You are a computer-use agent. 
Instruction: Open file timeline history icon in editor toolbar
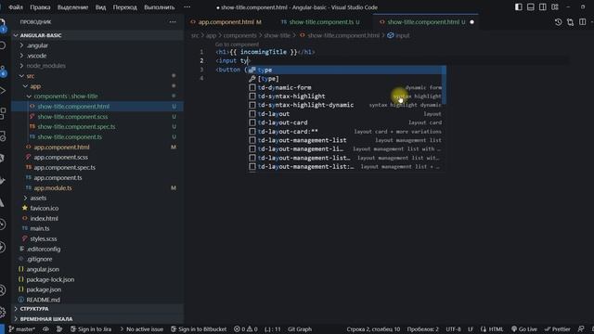(559, 22)
